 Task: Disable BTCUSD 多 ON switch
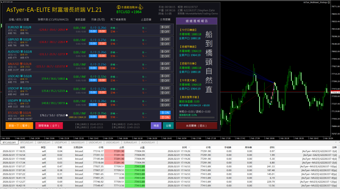pos(165,113)
